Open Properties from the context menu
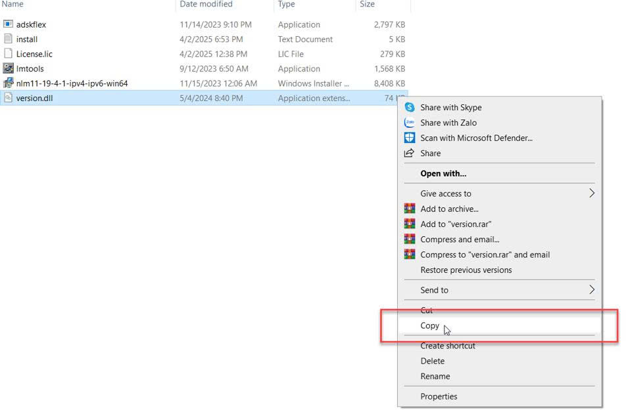This screenshot has width=626, height=418. click(439, 396)
